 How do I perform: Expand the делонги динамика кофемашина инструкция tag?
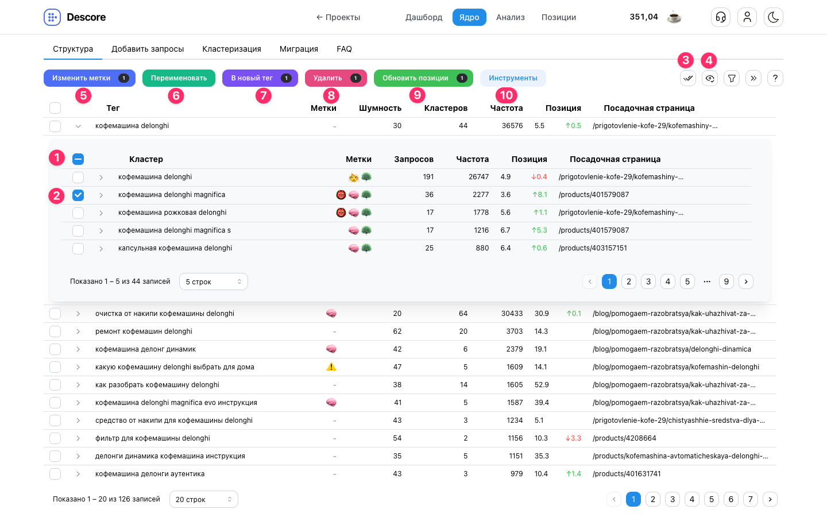[78, 456]
